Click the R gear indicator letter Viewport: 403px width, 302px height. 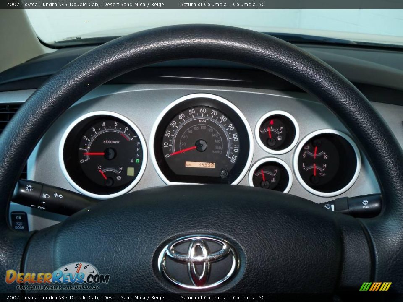point(138,149)
